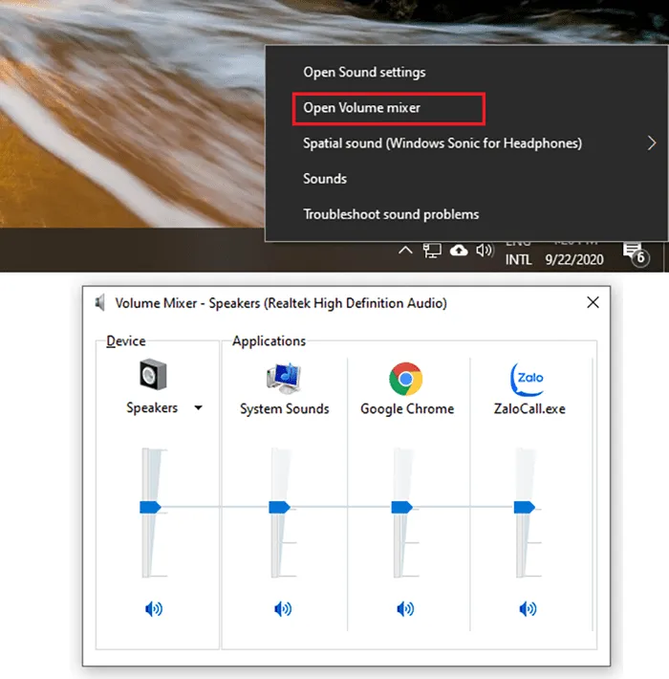Click the Google Chrome volume slider handle

(401, 507)
